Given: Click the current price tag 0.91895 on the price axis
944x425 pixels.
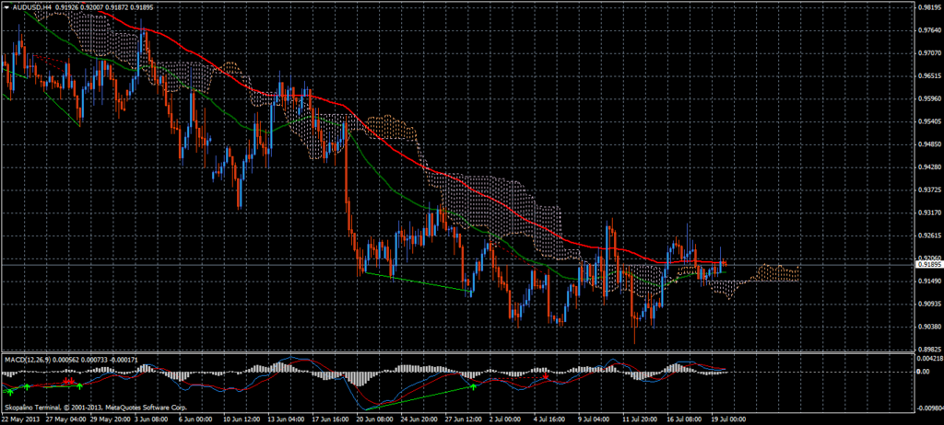Looking at the screenshot, I should [926, 264].
